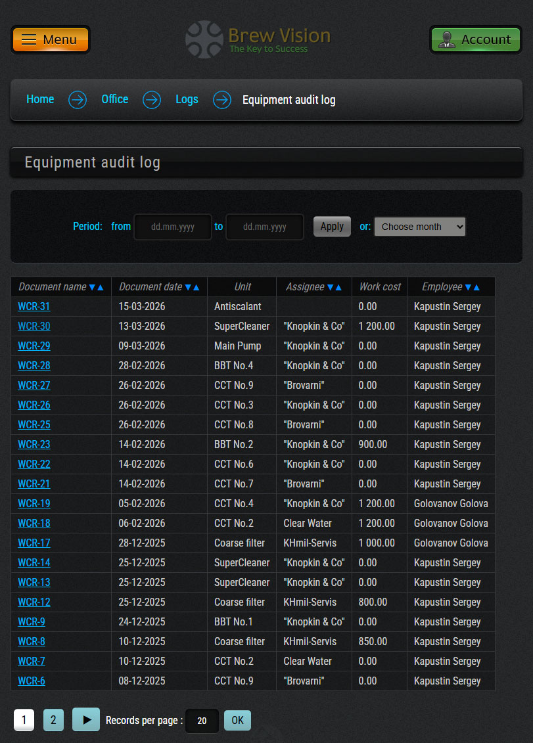Switch to page 2 of results
The width and height of the screenshot is (533, 743).
(x=53, y=720)
